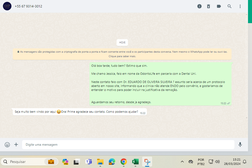Click the trash delete chat icon
Image resolution: width=252 pixels, height=168 pixels.
click(x=208, y=6)
